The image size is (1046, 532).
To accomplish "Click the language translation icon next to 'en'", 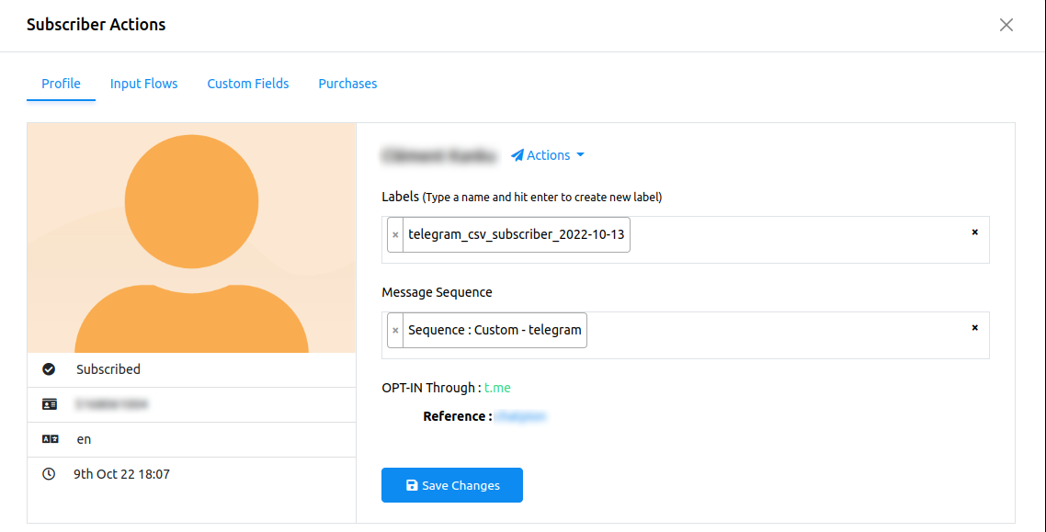I will 50,439.
